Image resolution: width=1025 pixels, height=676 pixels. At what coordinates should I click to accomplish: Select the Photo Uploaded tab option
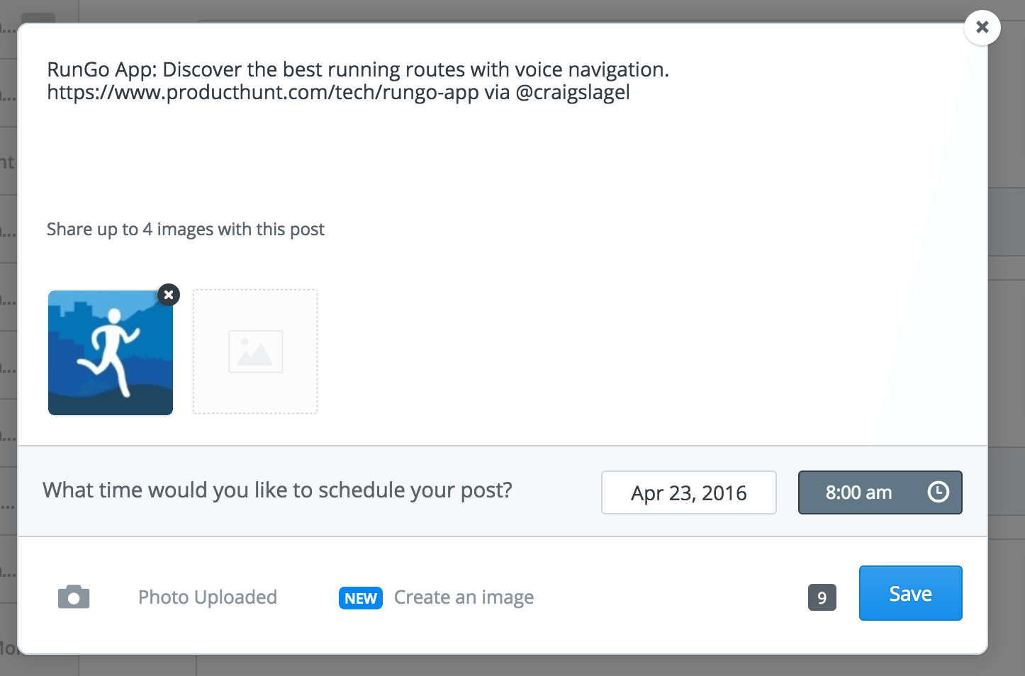[x=208, y=597]
